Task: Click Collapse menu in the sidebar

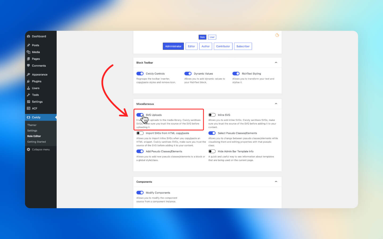Action: (41, 150)
